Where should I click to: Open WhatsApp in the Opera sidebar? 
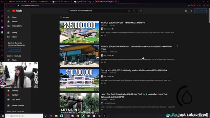click(2, 32)
